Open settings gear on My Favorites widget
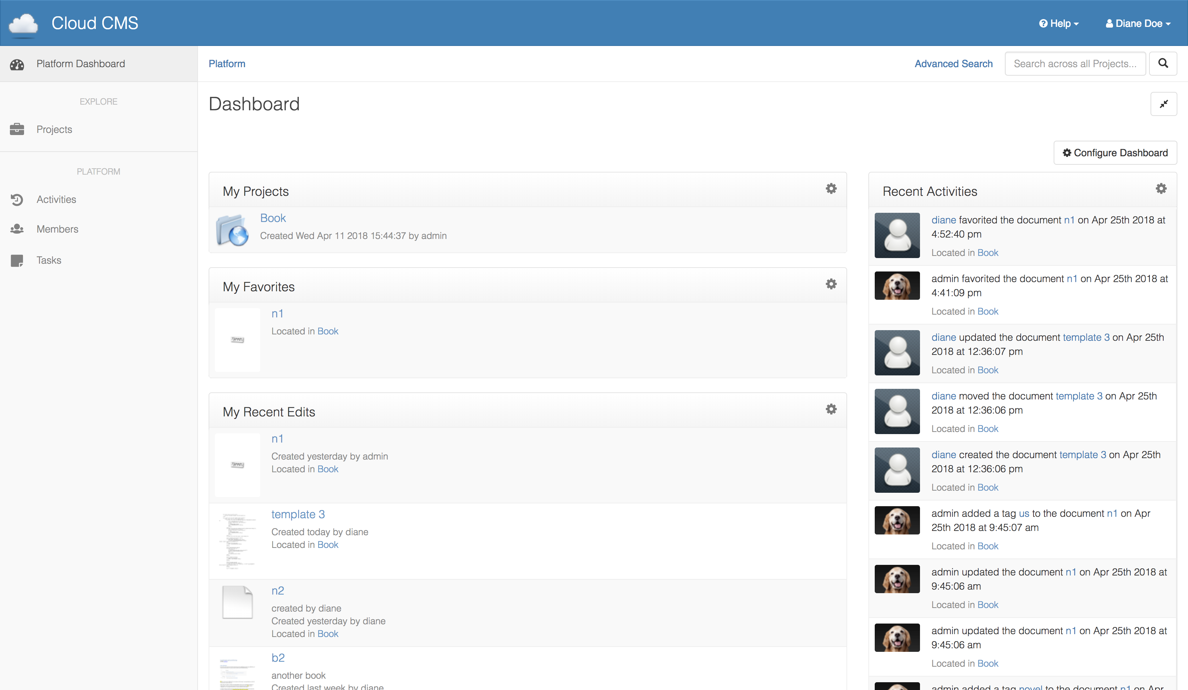Screen dimensions: 1188x690 (x=831, y=284)
